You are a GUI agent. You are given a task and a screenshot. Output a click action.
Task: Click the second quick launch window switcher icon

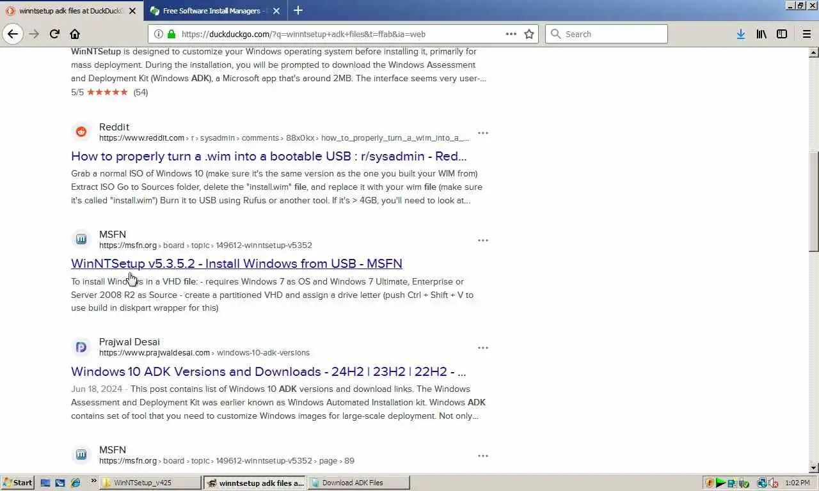tap(60, 483)
